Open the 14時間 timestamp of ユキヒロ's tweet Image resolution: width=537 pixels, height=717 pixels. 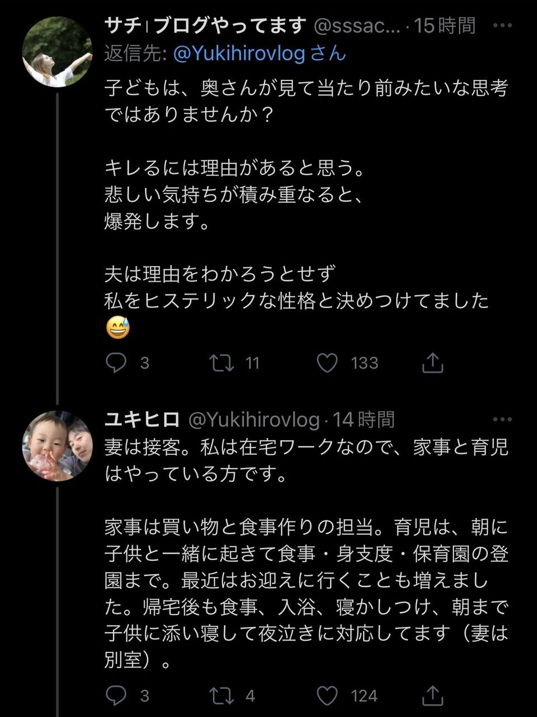(x=364, y=419)
